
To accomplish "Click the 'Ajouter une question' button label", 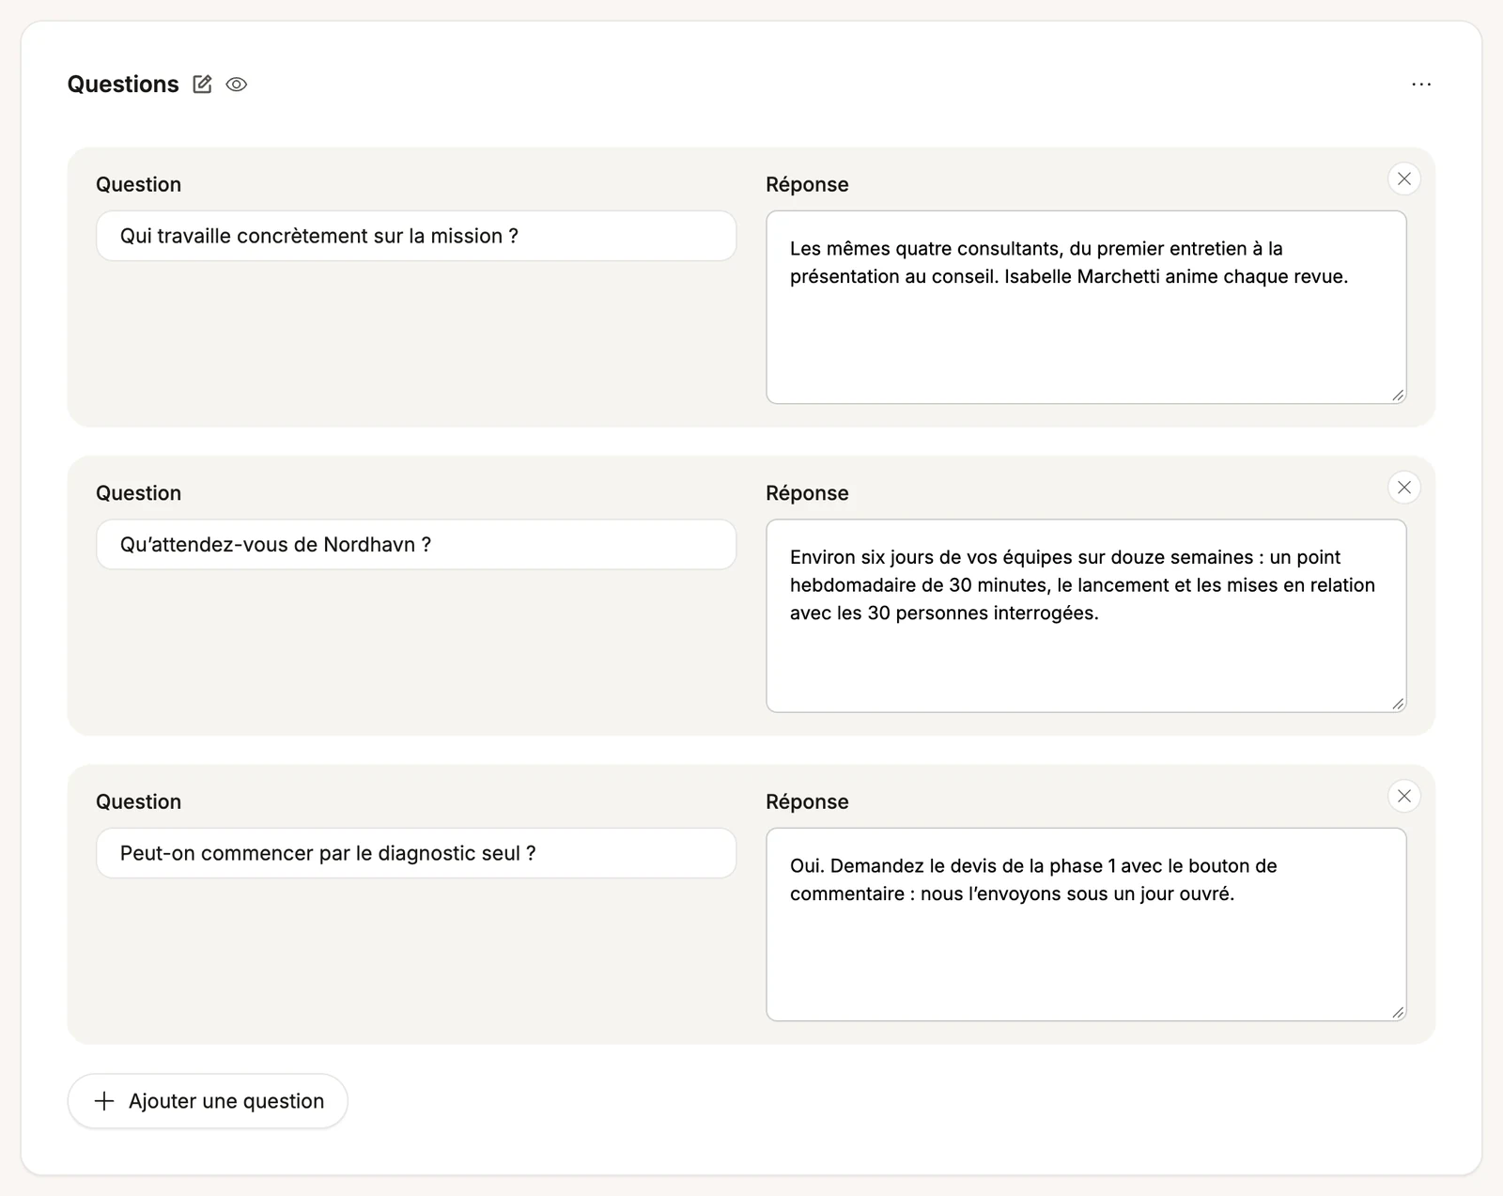I will point(226,1100).
